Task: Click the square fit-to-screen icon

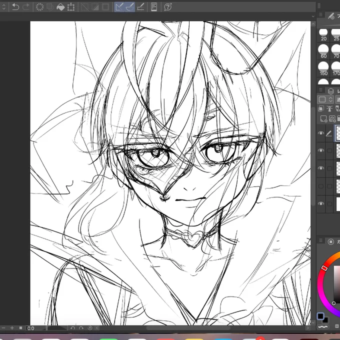Action: tap(20, 328)
